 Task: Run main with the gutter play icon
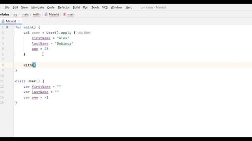tap(7, 27)
